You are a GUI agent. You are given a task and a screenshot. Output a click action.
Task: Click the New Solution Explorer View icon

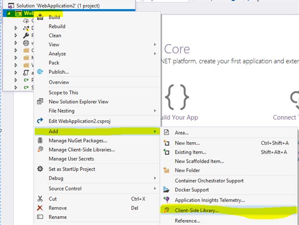tap(40, 102)
